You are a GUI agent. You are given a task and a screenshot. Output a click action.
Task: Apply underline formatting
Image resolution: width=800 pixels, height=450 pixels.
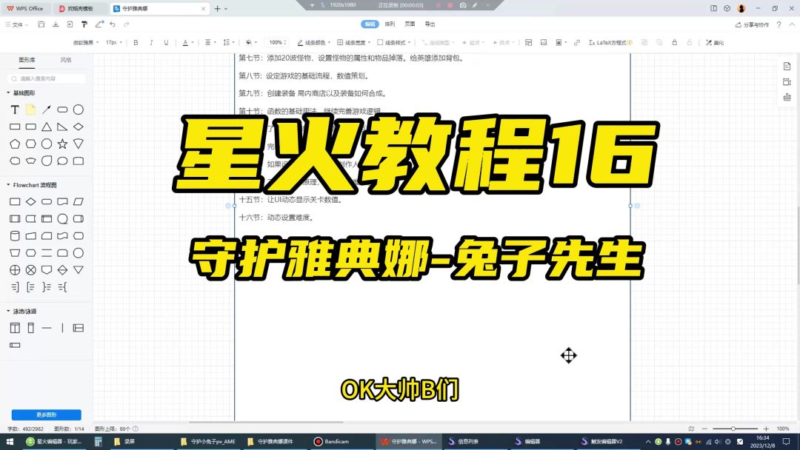coord(166,43)
